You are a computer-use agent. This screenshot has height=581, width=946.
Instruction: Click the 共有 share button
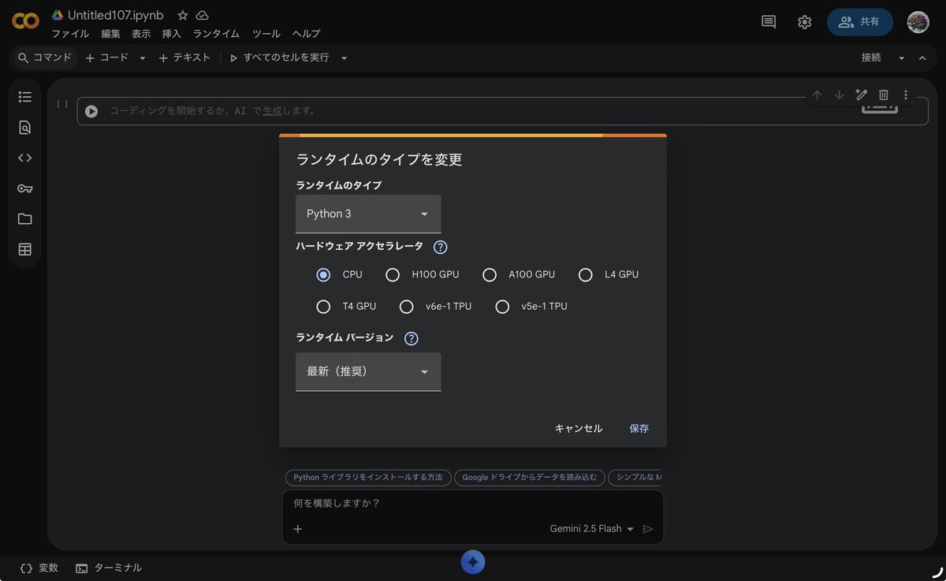(859, 21)
